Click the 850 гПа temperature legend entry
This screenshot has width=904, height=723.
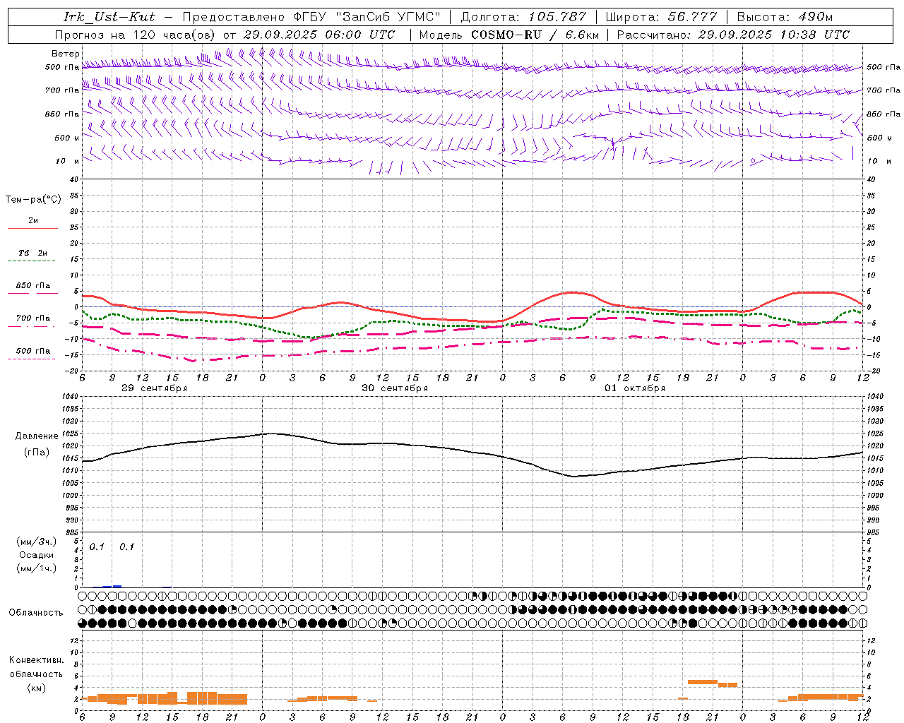(33, 285)
